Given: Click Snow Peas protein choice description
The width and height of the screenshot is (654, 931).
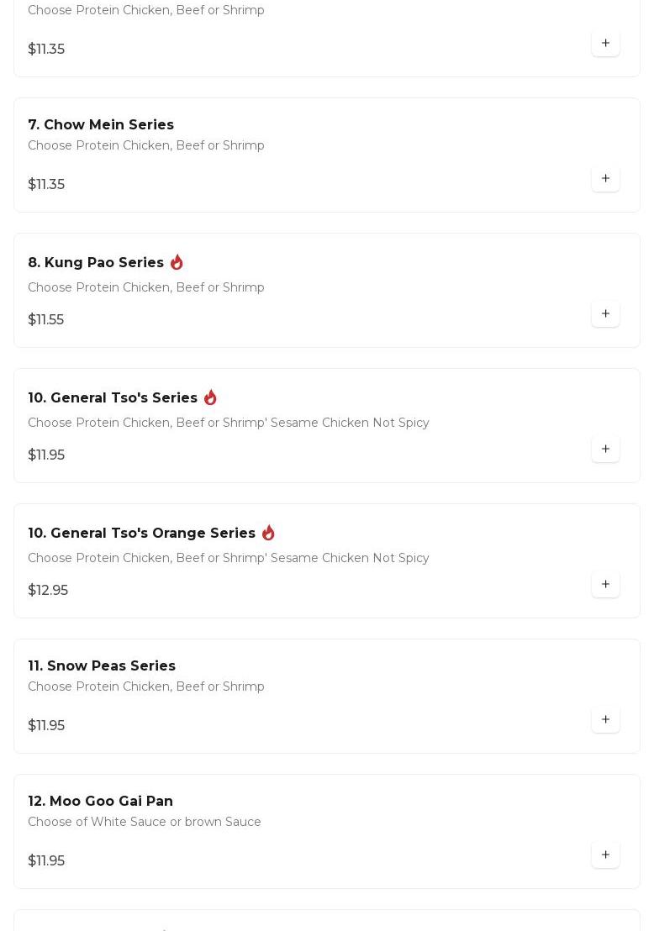Looking at the screenshot, I should tap(146, 686).
